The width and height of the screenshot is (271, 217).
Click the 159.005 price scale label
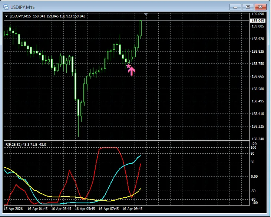click(258, 26)
